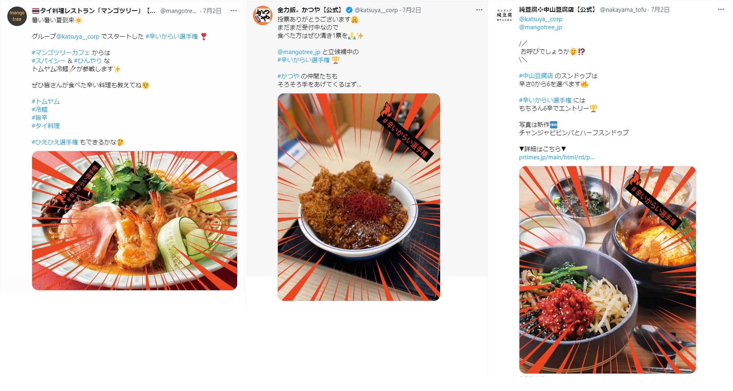Image resolution: width=733 pixels, height=391 pixels.
Task: Open the bibimbap and sundubu photo
Action: [x=607, y=269]
